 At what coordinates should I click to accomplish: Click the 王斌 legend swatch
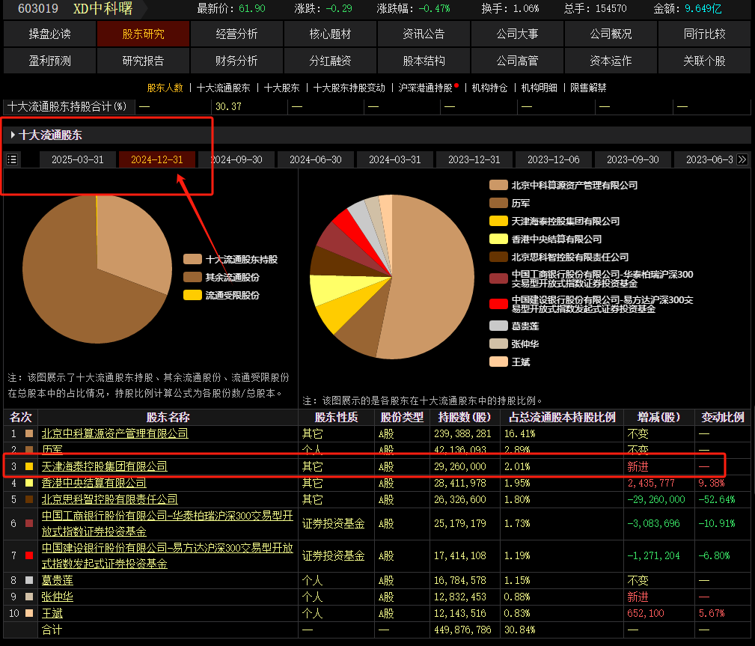tap(498, 362)
